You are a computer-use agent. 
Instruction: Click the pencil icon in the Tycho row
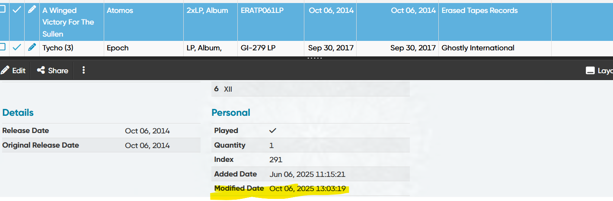[32, 47]
